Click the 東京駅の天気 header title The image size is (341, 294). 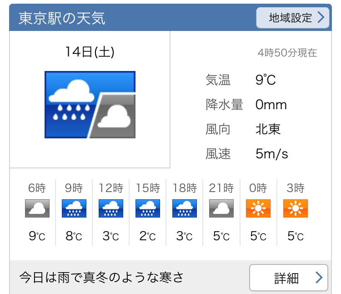pyautogui.click(x=62, y=18)
